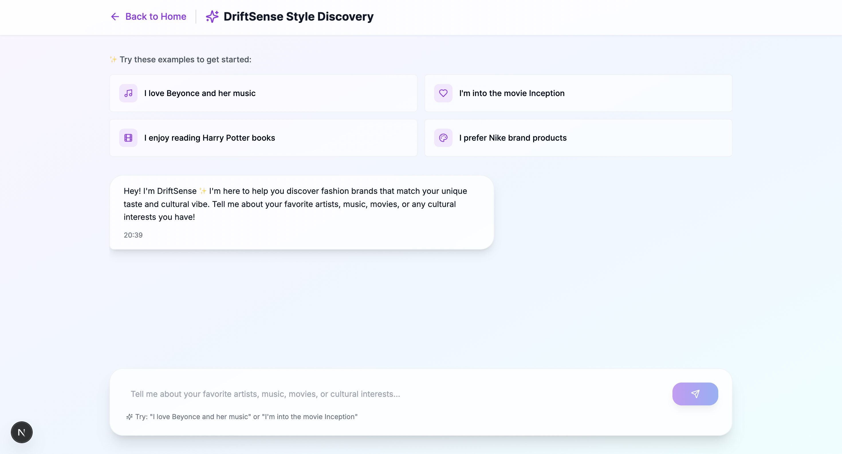This screenshot has height=454, width=842.
Task: Click the small sparkle icon beside Try hint
Action: [129, 417]
